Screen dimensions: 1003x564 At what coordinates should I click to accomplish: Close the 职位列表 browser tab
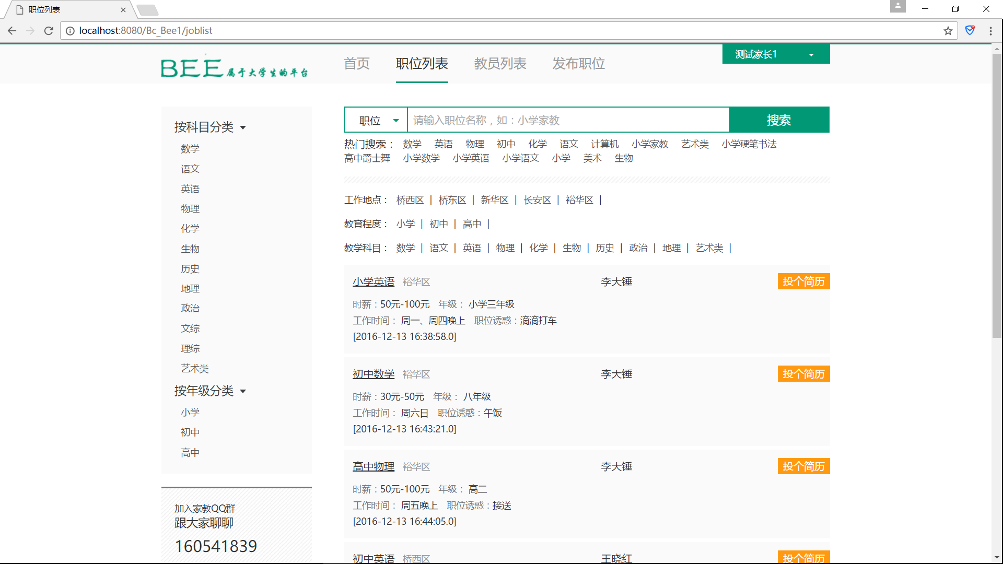[123, 10]
